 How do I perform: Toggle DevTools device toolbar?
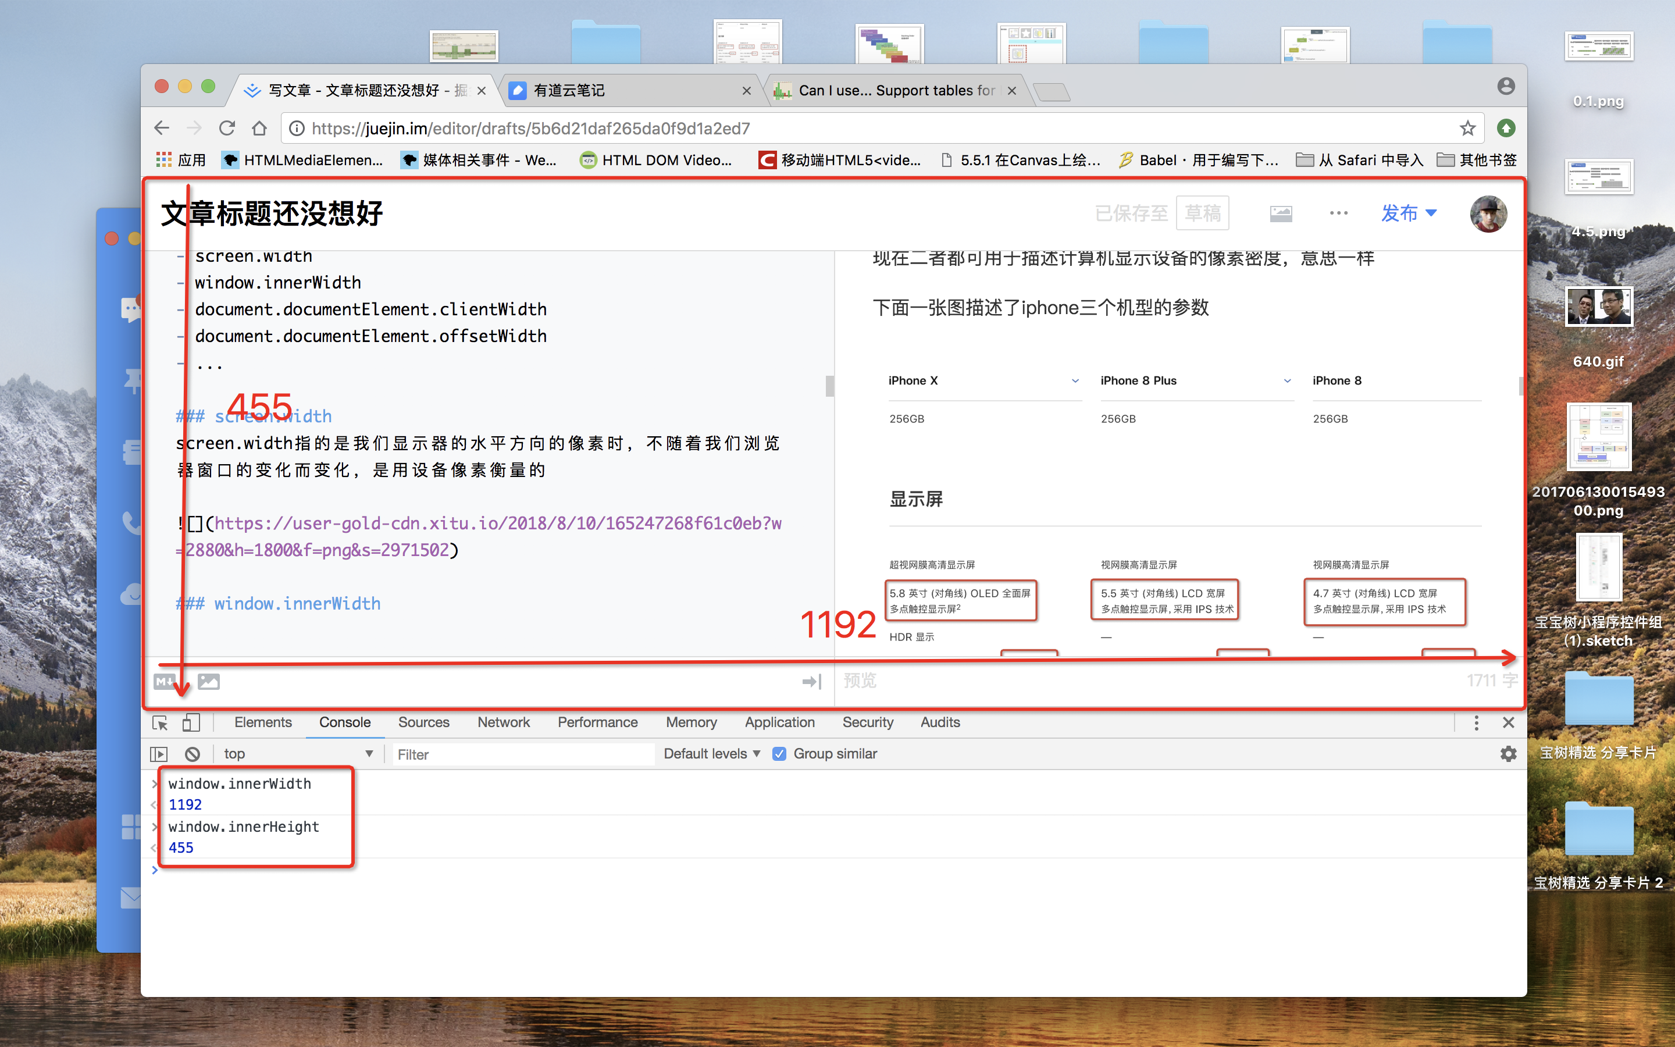point(191,723)
